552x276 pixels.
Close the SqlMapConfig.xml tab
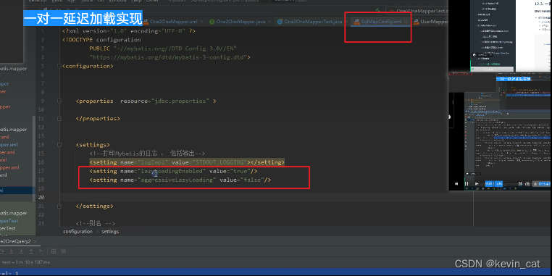(406, 22)
